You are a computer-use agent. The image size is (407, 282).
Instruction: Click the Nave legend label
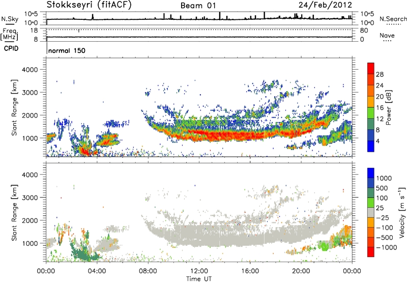(x=387, y=35)
